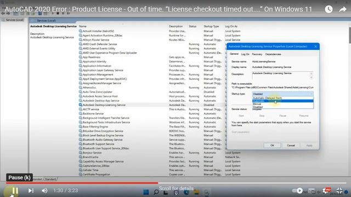Open the Startup type combo box
Image resolution: width=351 pixels, height=197 pixels.
pyautogui.click(x=283, y=94)
